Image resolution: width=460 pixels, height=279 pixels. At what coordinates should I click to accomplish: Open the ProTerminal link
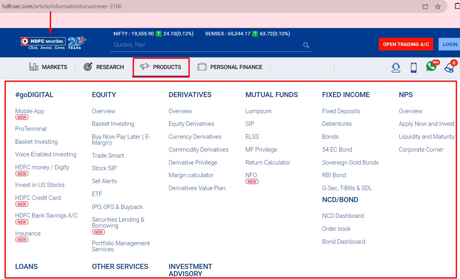[x=31, y=129]
